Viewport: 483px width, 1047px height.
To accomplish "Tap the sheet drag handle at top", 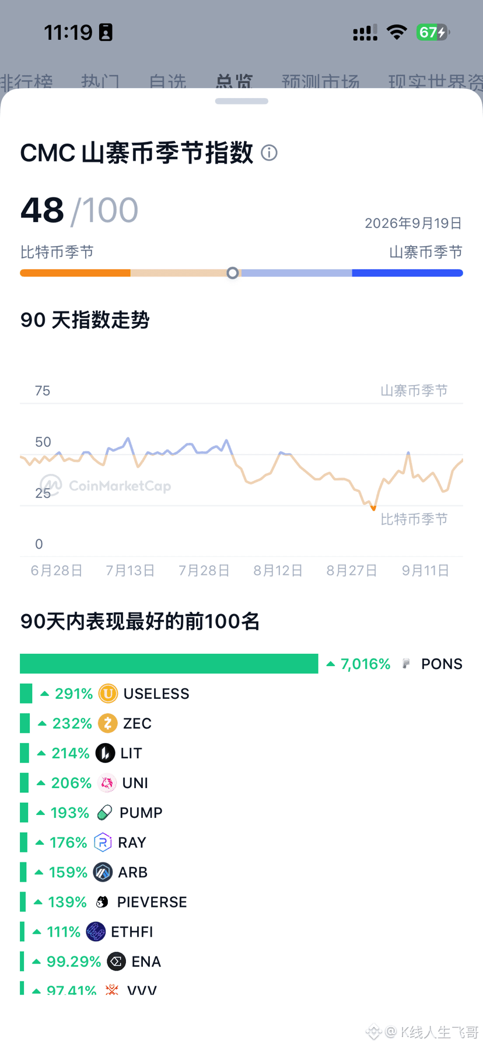I will click(x=242, y=101).
